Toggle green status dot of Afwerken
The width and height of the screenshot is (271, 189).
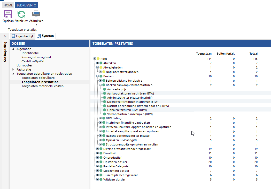coord(101,63)
